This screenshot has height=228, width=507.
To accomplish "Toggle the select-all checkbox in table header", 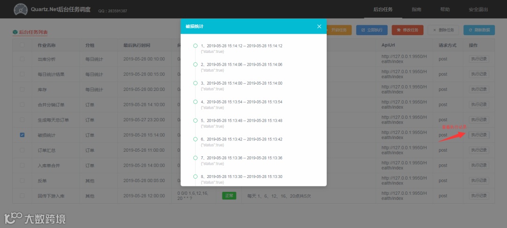I will (23, 45).
